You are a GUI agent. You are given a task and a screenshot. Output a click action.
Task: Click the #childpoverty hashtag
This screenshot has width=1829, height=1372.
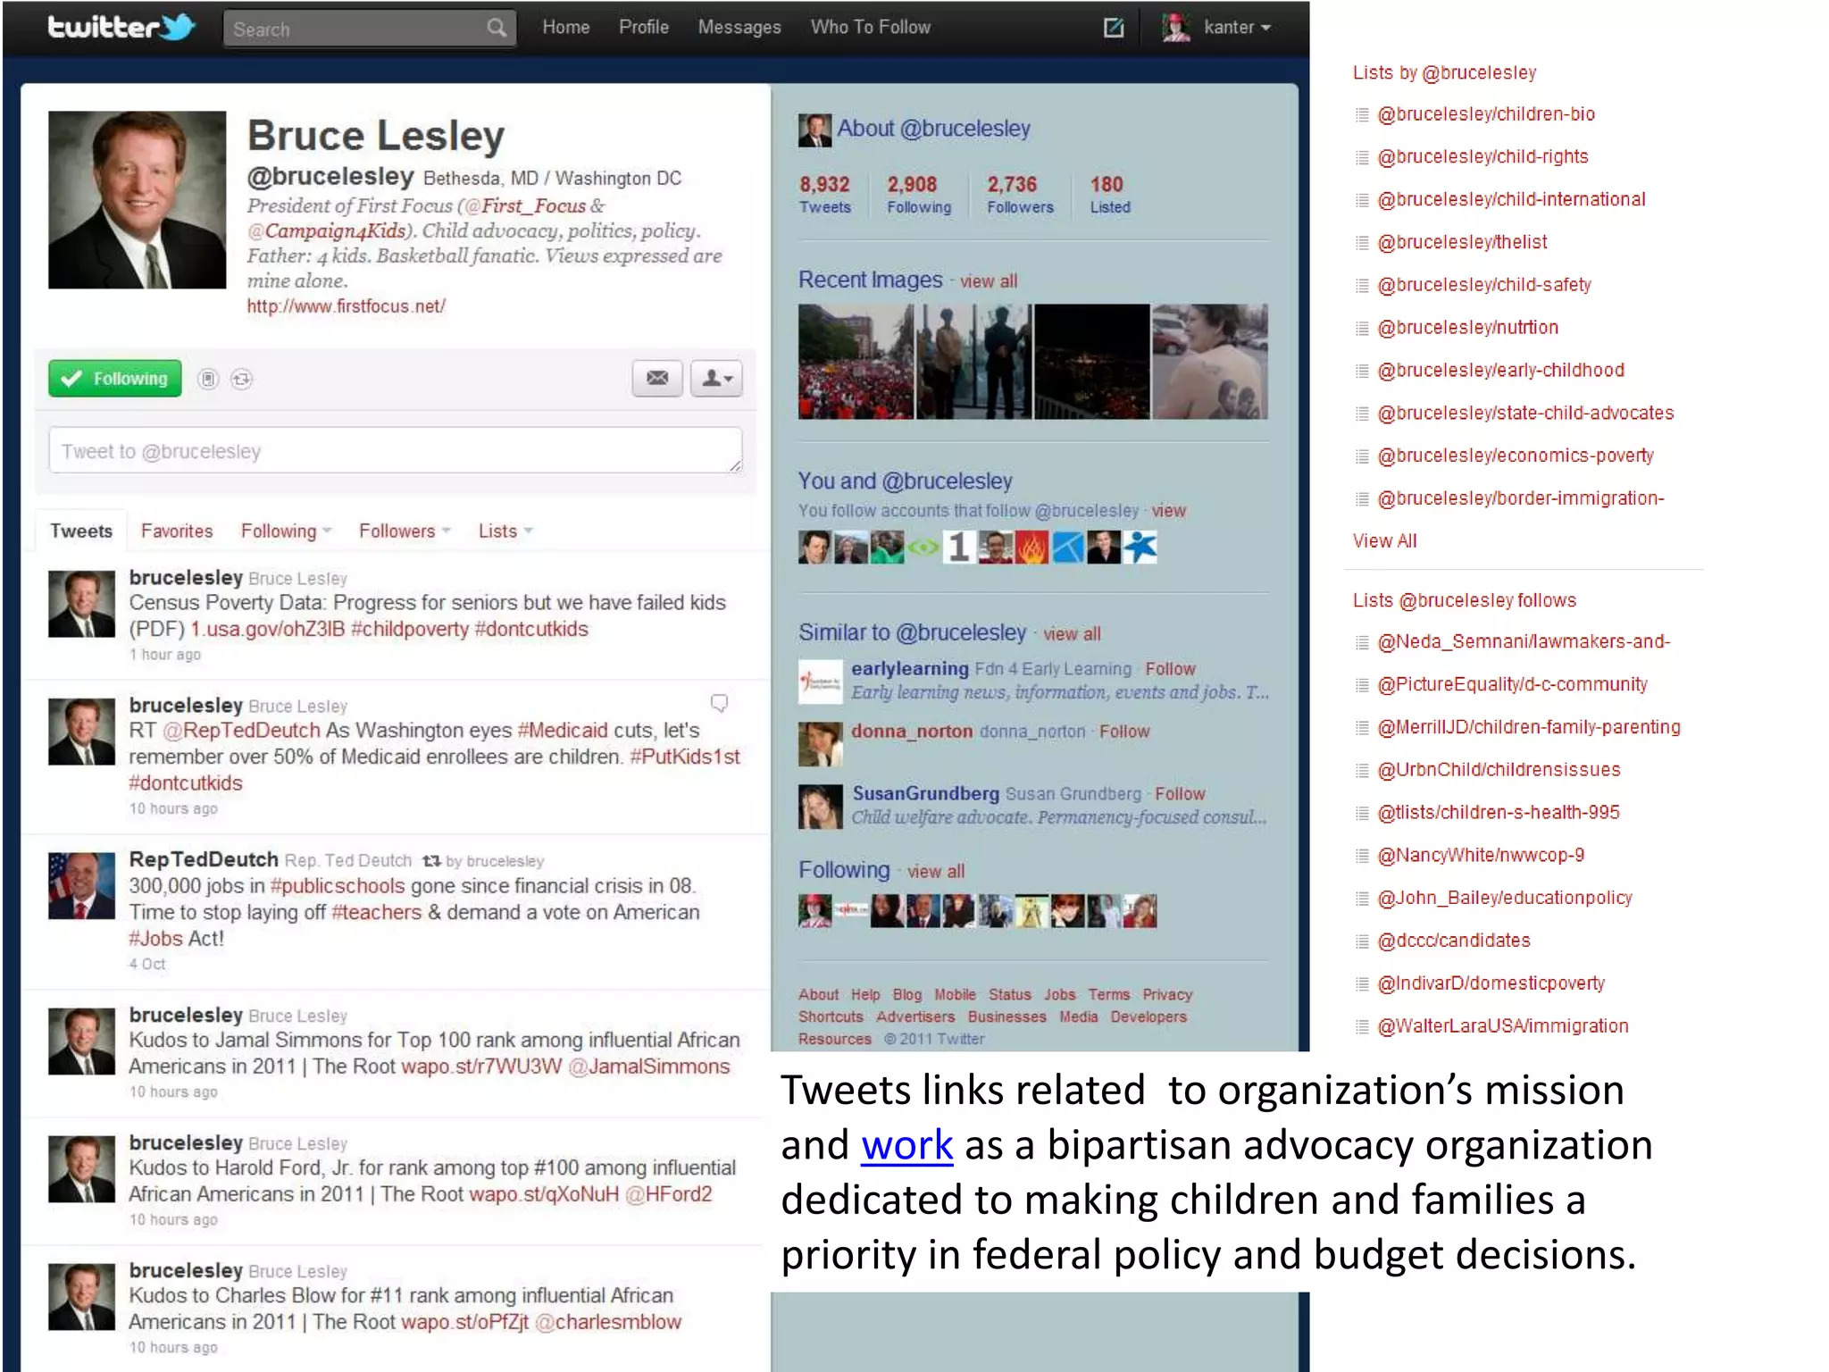(x=410, y=630)
